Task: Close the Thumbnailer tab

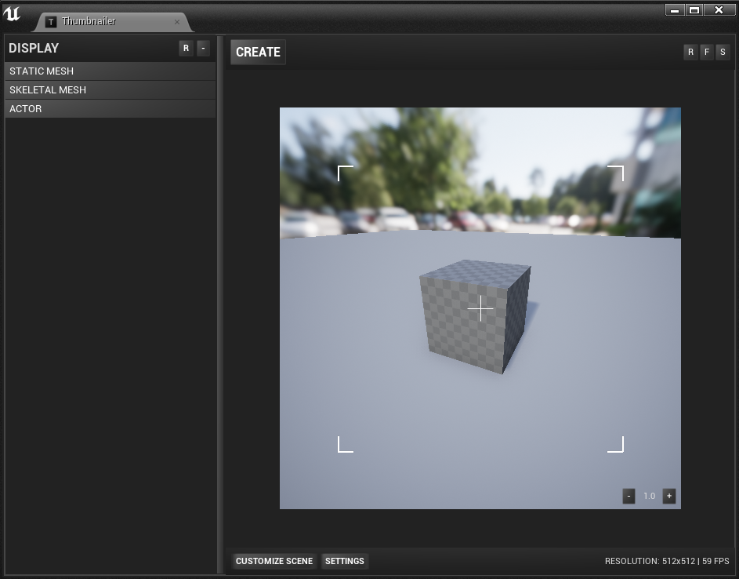Action: pyautogui.click(x=177, y=22)
